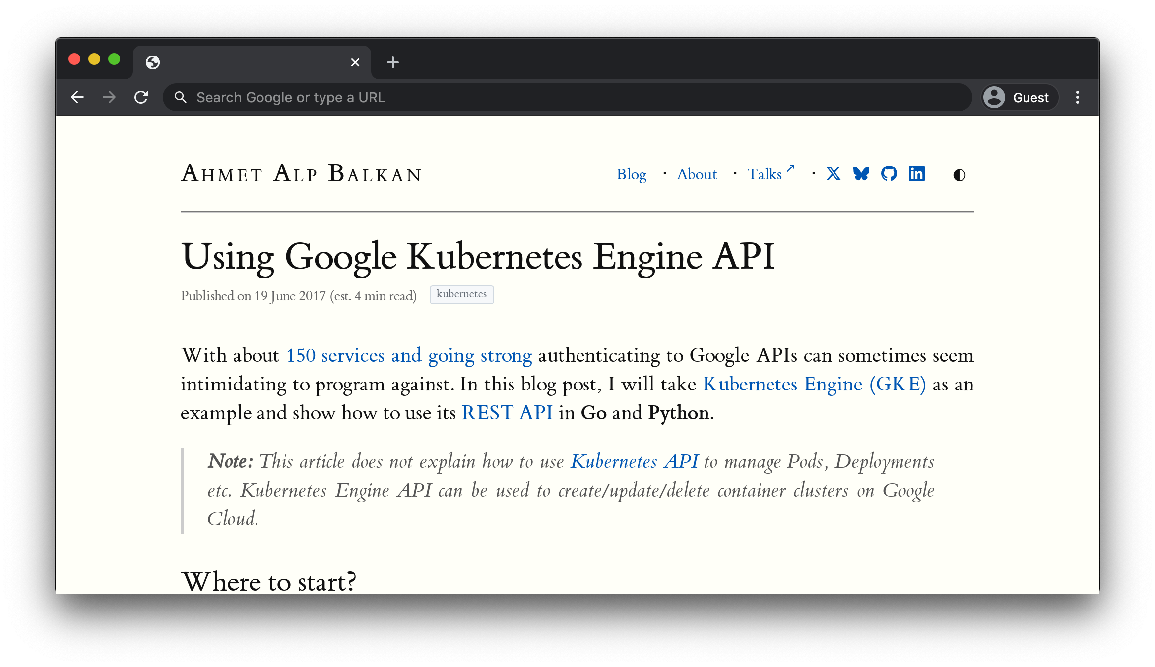
Task: Click the Ahmet Alp Balkan site title
Action: coord(301,174)
